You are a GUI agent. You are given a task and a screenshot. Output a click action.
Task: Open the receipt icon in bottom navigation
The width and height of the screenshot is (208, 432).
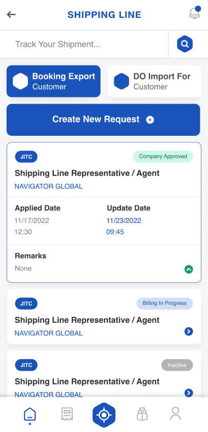[67, 414]
